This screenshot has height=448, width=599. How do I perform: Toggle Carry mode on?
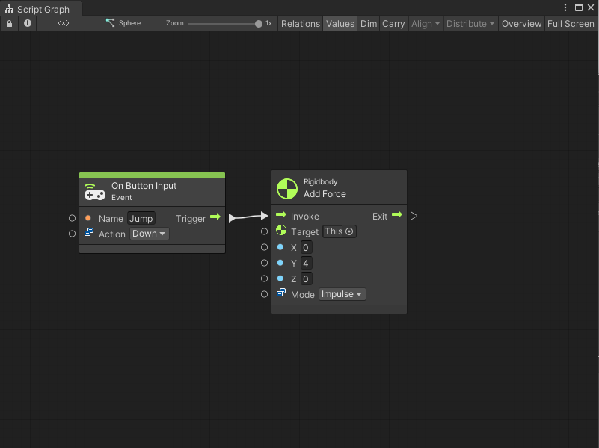(393, 23)
